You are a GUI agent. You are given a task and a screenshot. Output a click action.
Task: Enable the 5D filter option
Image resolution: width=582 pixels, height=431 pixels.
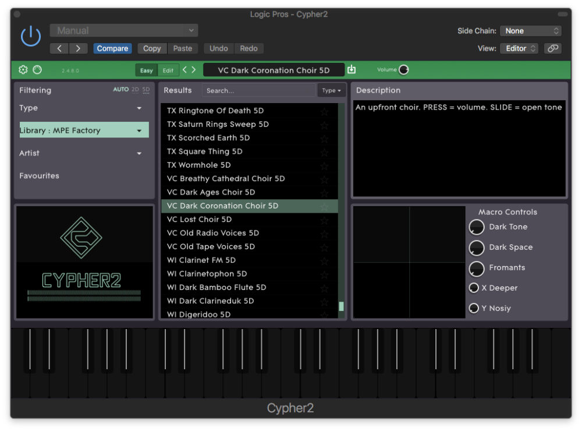coord(146,90)
